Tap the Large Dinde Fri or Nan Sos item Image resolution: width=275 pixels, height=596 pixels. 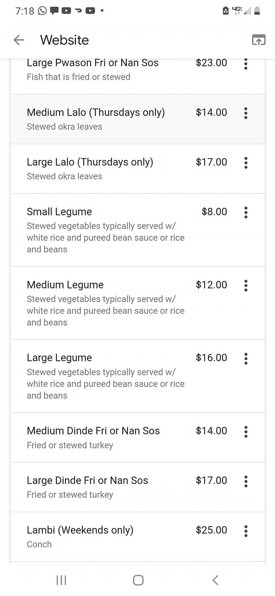coord(87,480)
